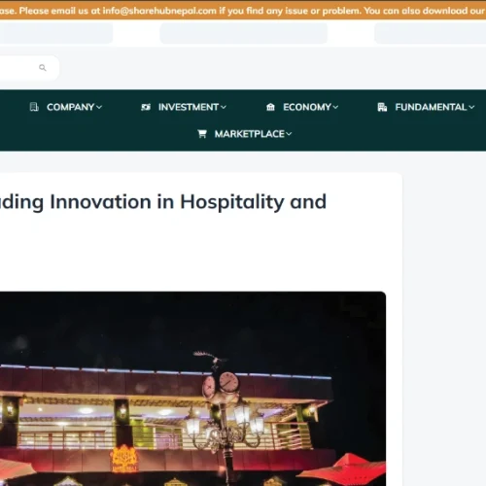Expand the Marketplace dropdown chevron
Screen dimensions: 486x486
click(289, 134)
